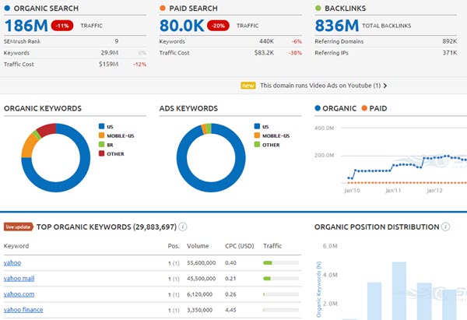Click Jan'11 label on trend chart
Viewport: 467px width, 320px height.
click(393, 191)
